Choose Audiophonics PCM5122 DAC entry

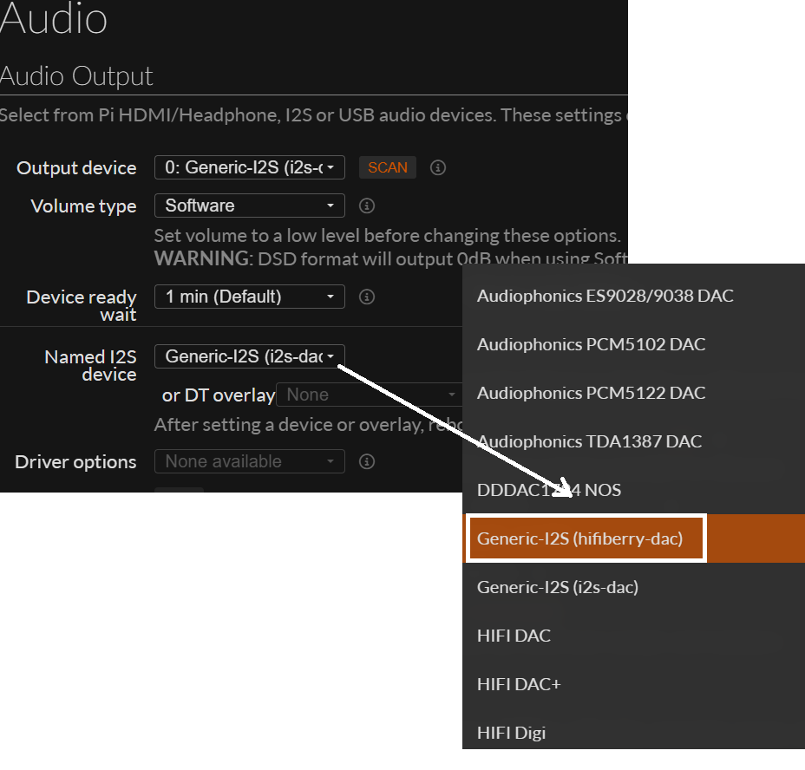click(x=591, y=393)
